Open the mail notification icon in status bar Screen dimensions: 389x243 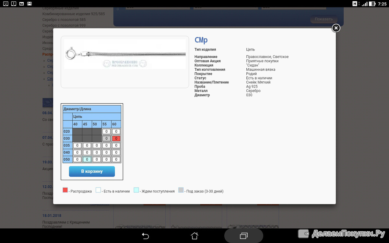(29, 4)
